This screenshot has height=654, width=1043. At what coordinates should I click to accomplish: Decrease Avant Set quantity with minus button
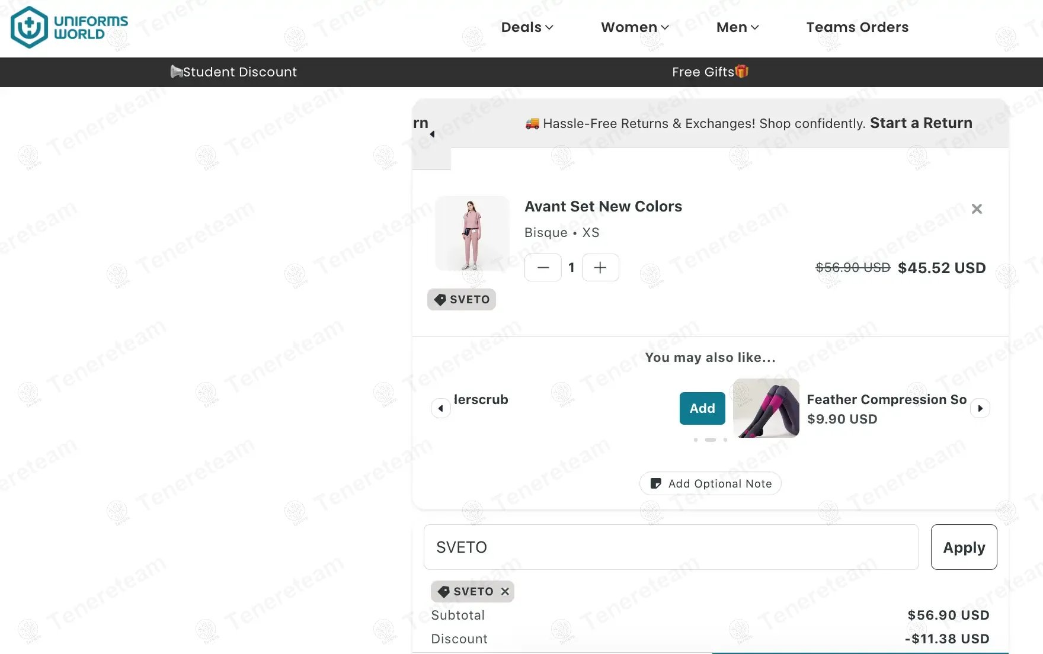[x=543, y=268]
